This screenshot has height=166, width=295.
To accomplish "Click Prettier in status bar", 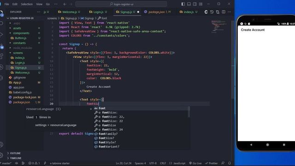I will (x=212, y=163).
